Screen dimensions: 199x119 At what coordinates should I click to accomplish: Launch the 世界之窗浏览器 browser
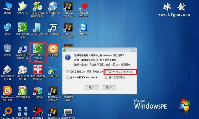pyautogui.click(x=53, y=9)
